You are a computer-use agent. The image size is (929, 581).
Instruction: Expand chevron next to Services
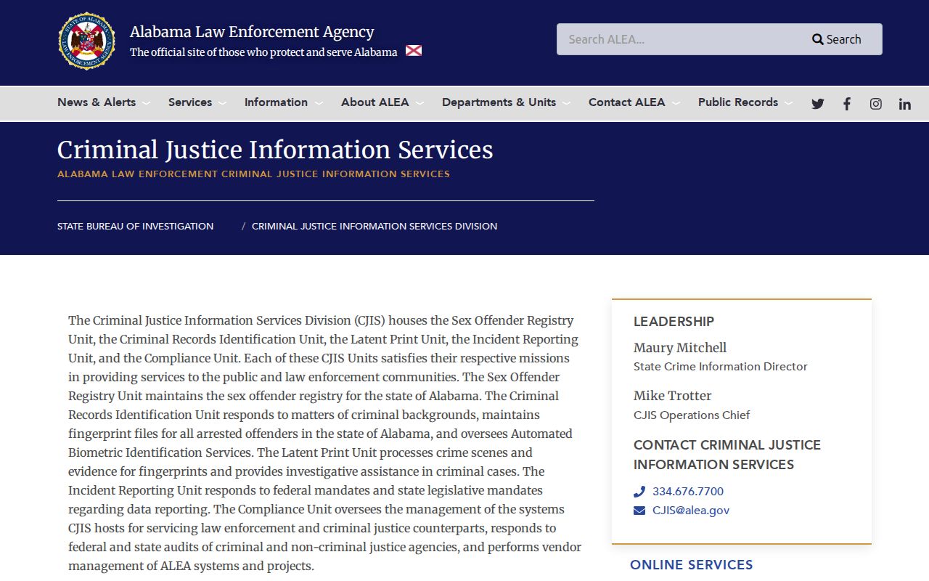pos(222,103)
